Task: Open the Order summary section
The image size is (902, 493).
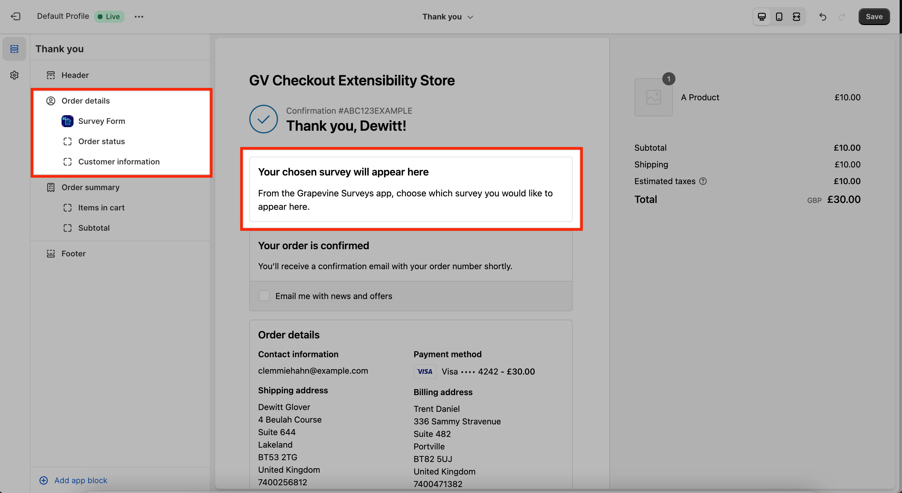Action: click(x=90, y=187)
